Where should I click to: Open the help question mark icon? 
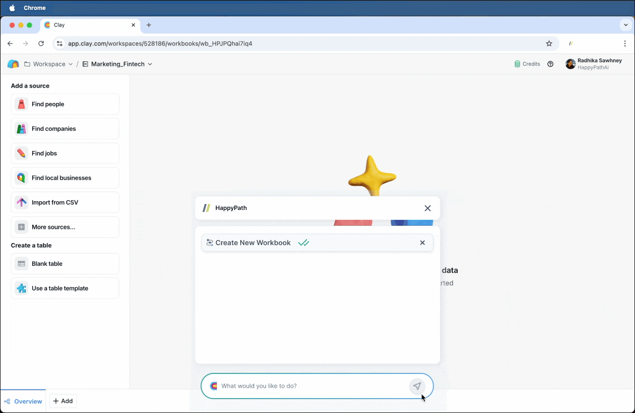550,64
